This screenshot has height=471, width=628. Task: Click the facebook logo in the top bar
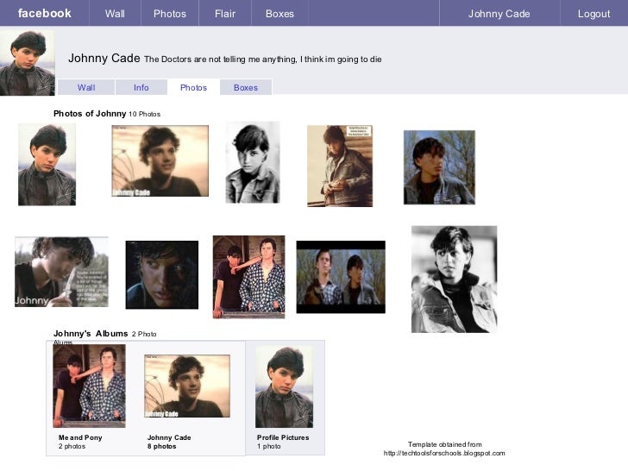click(x=45, y=13)
